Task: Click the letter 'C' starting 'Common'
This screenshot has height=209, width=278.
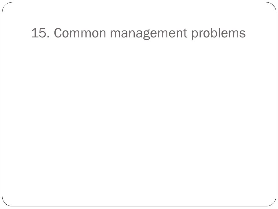Action: click(x=58, y=33)
